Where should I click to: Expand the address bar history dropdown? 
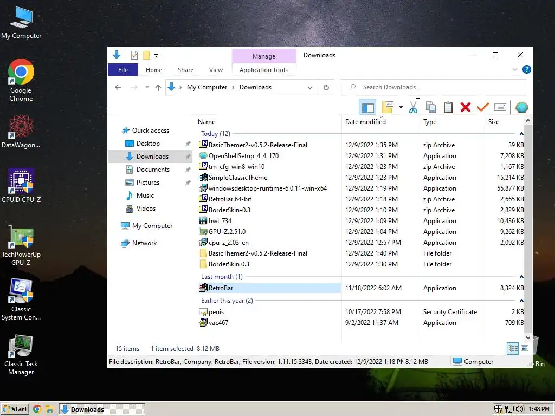[309, 87]
